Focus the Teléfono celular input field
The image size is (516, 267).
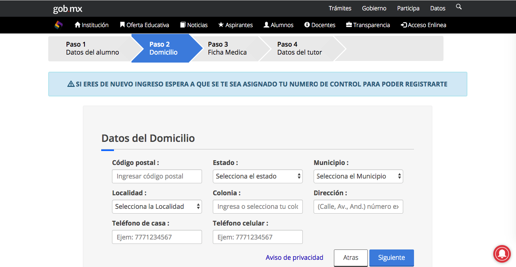[x=258, y=237]
